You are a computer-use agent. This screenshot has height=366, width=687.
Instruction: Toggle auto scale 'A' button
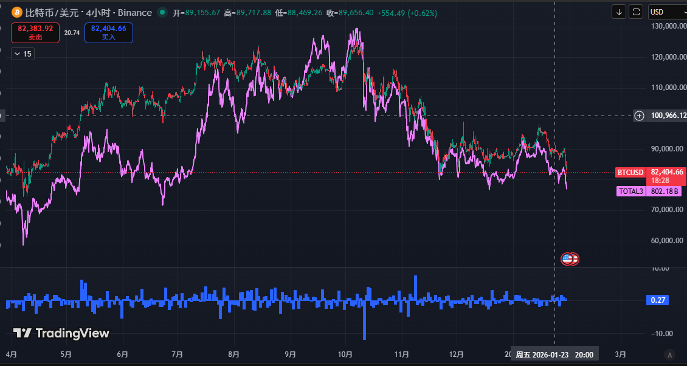669,354
